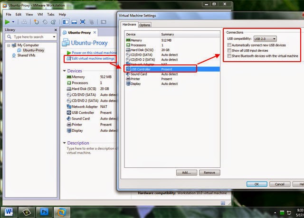Open the library search dropdown arrow
Screen dimensions: 304x218
54,37
